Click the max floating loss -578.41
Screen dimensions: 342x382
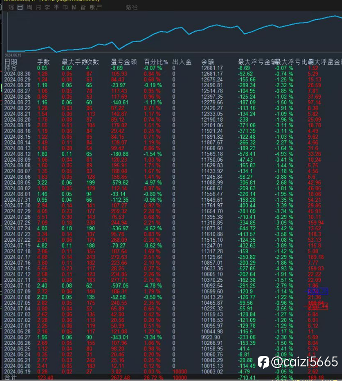247,154
